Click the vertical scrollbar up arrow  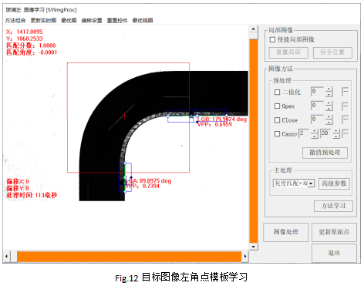point(254,29)
